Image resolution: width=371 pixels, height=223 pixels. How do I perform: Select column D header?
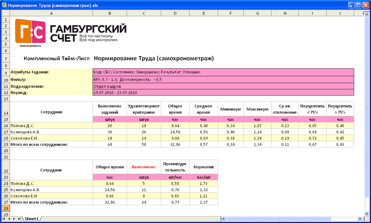tap(175, 13)
